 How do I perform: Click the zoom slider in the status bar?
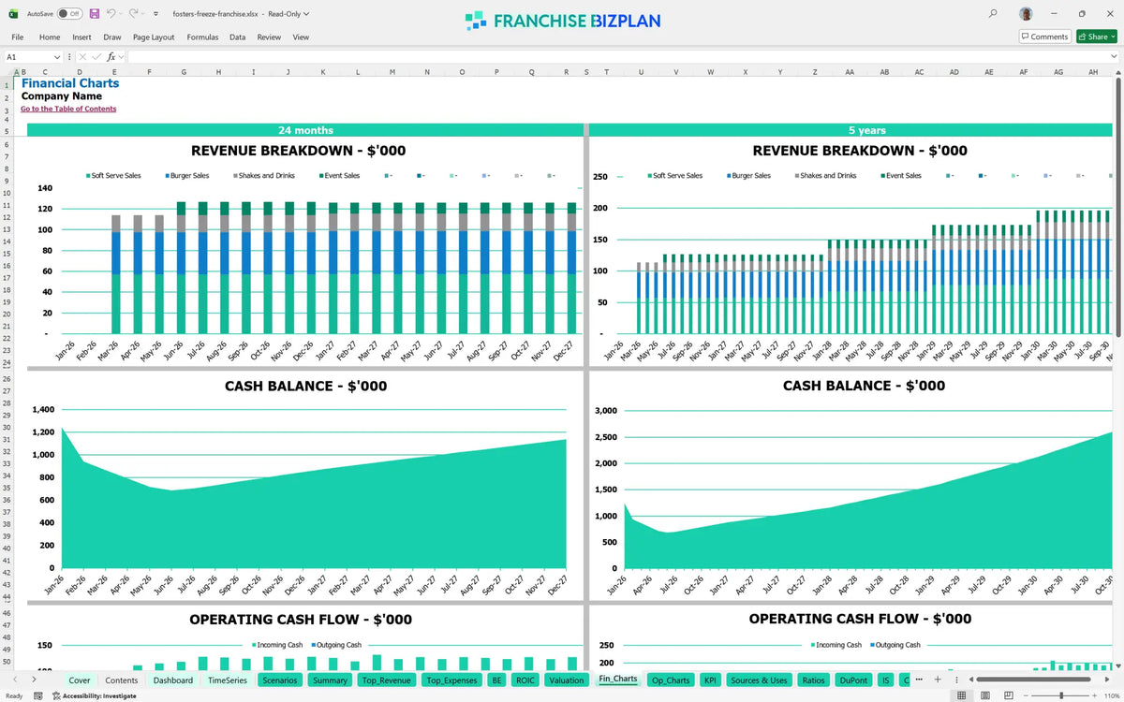[x=1060, y=695]
